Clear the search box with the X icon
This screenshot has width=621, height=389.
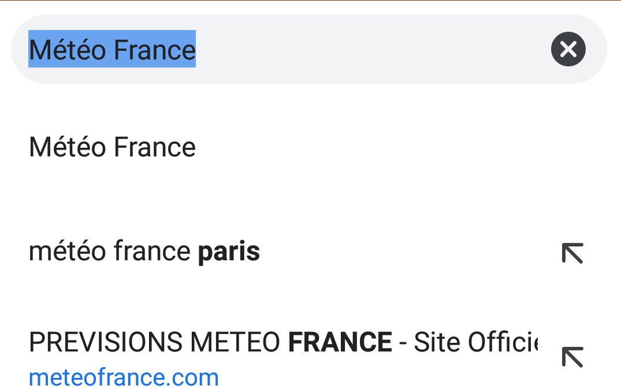568,49
